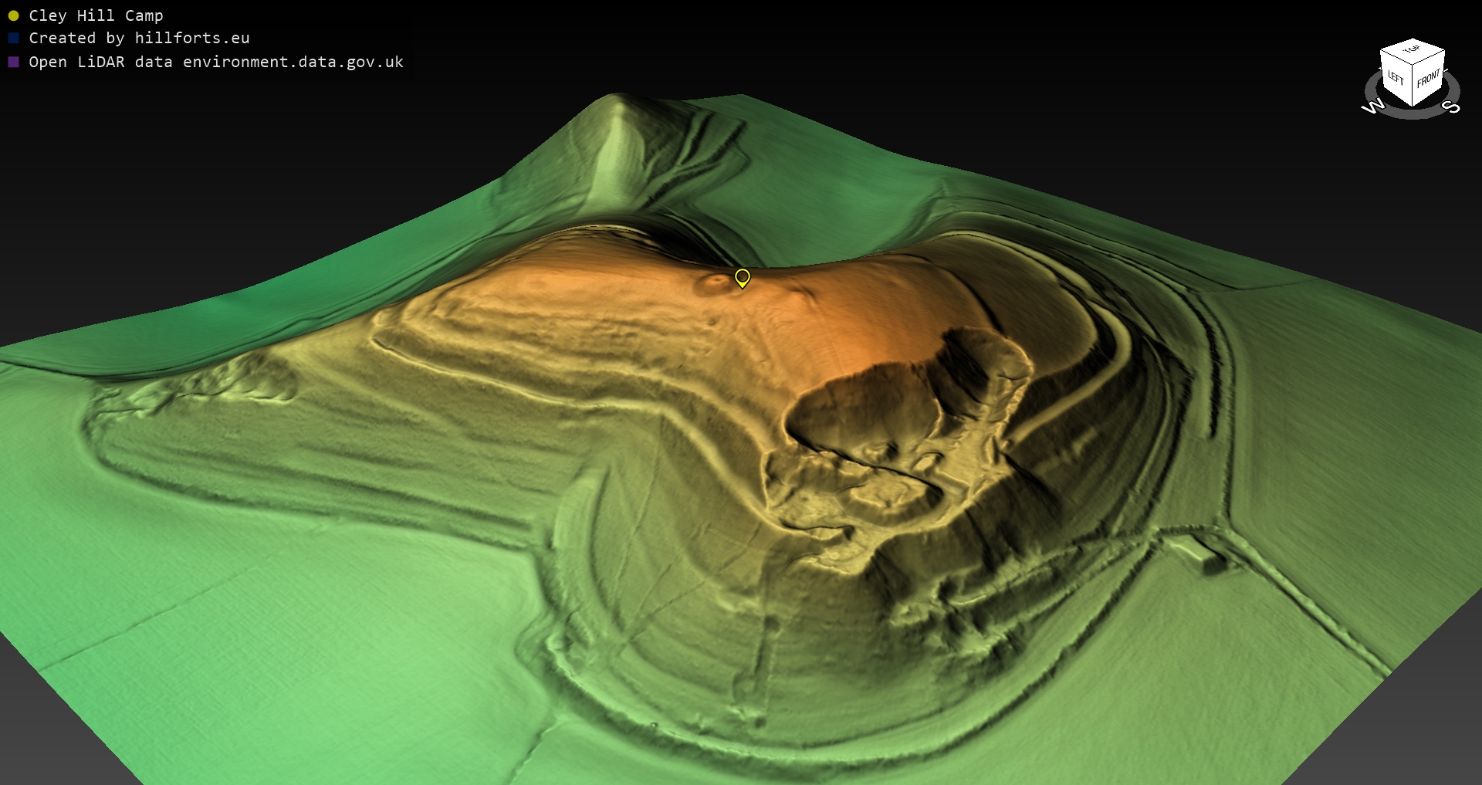Click the yellow location pin on the hilltop
The width and height of the screenshot is (1482, 785).
pyautogui.click(x=742, y=277)
